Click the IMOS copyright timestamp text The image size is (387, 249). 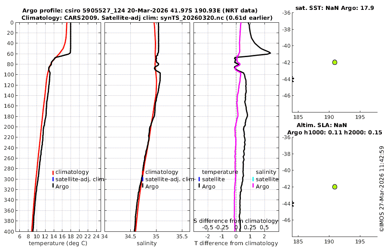point(381,189)
